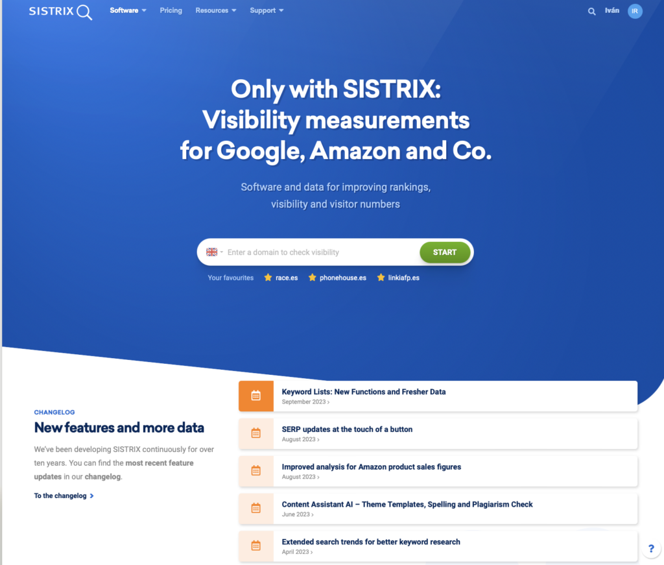Open the Content Assistant AI Theme Templates article

pyautogui.click(x=407, y=505)
